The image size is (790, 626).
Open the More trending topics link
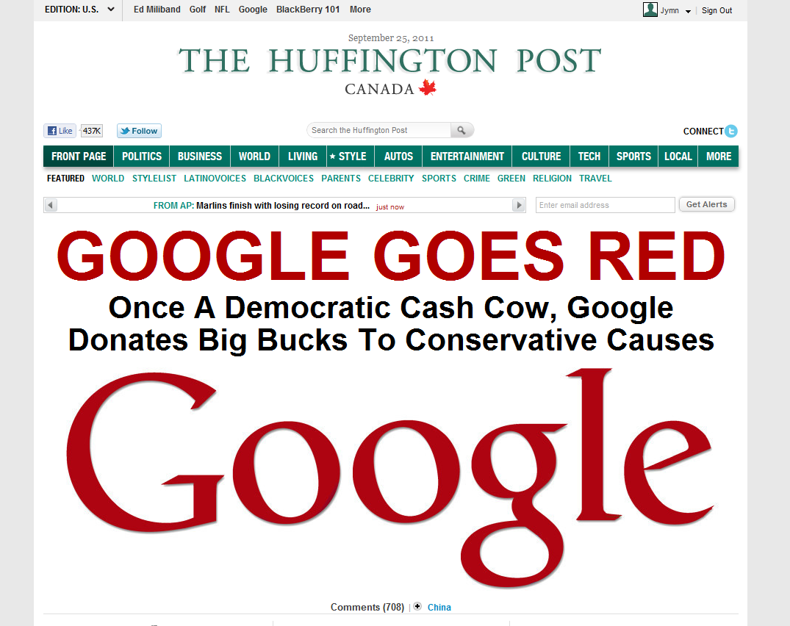[x=360, y=10]
